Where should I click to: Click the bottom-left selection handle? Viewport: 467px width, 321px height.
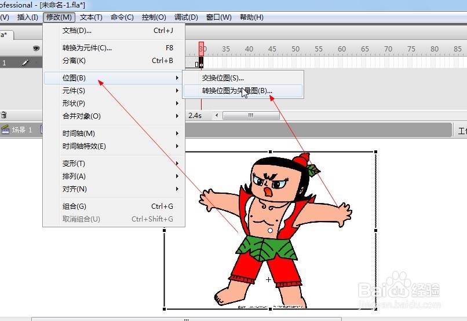click(x=164, y=309)
